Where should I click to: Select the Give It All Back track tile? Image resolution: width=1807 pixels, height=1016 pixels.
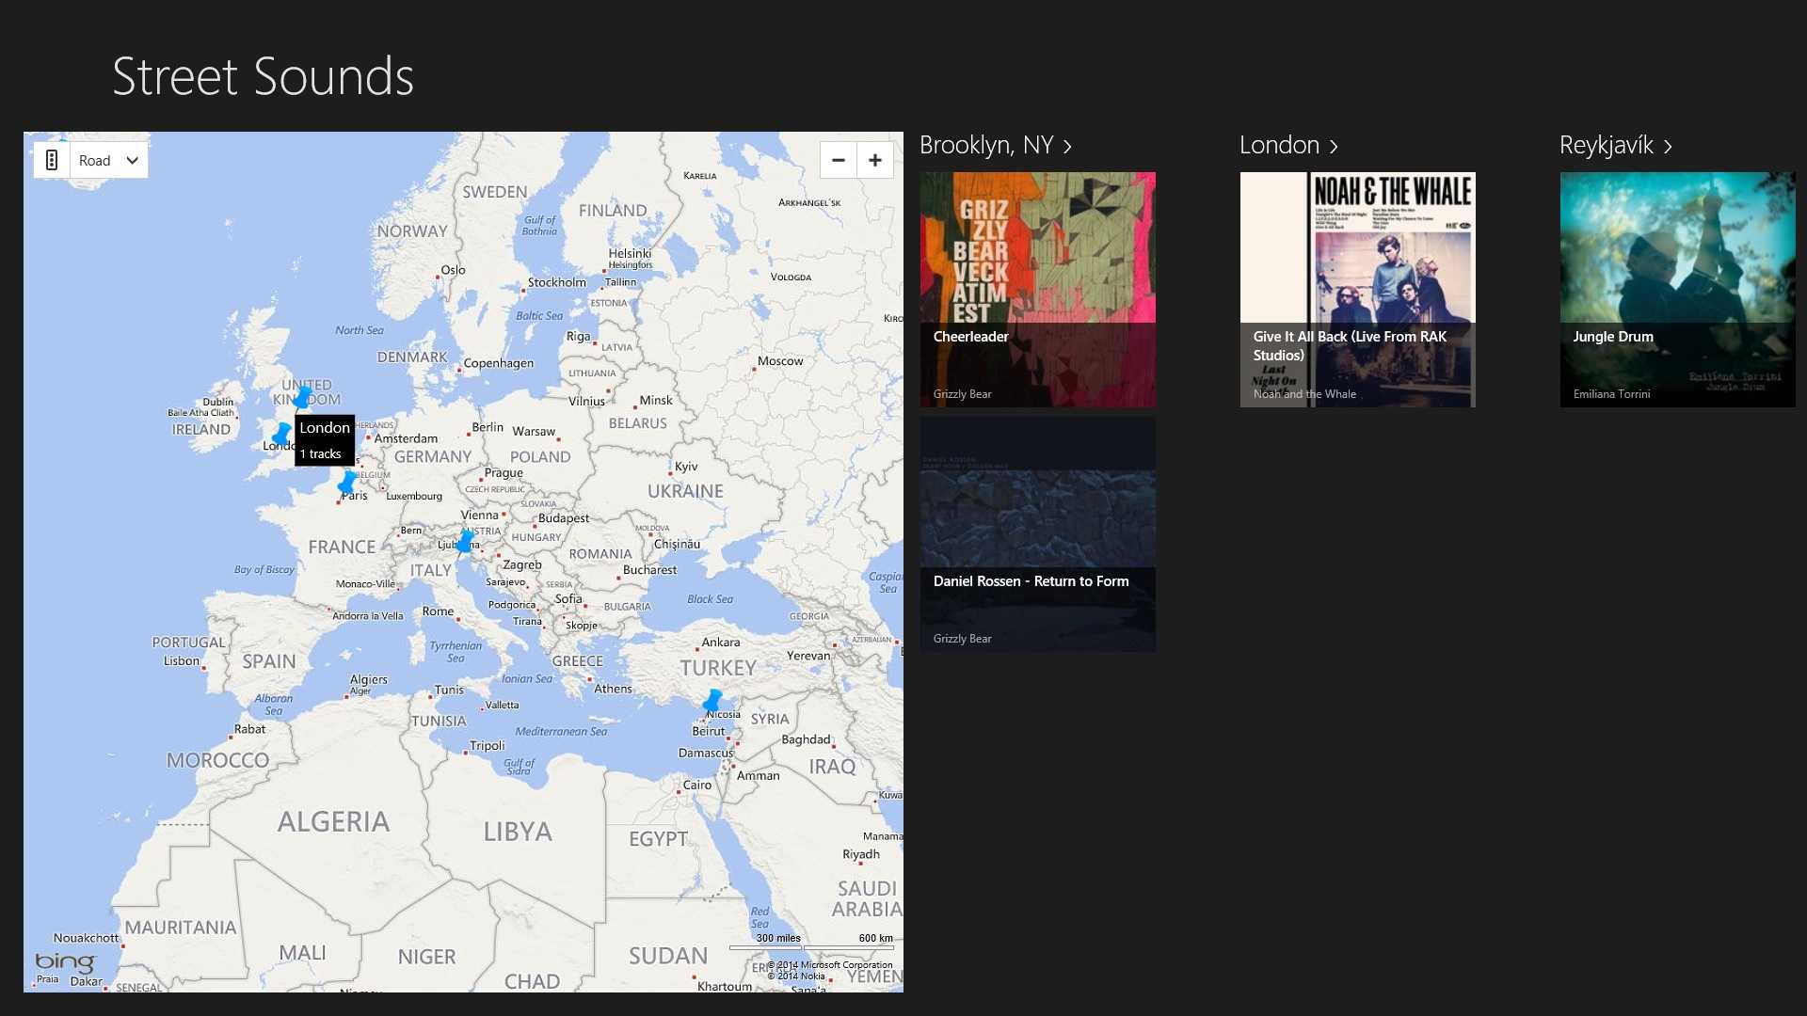pyautogui.click(x=1357, y=290)
